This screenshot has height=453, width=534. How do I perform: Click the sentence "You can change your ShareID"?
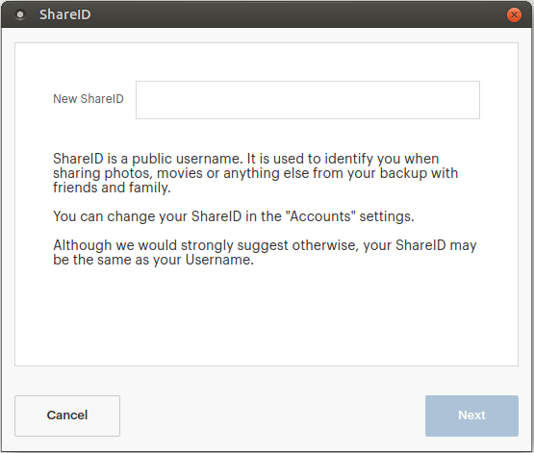pos(234,216)
